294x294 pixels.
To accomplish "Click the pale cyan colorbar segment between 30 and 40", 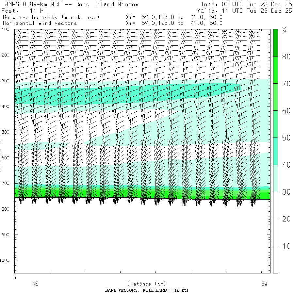I will 275,178.
